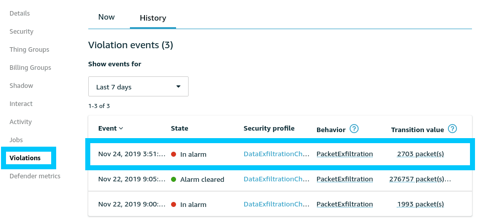Click the help icon next to Behavior
Viewport: 477px width, 220px height.
354,129
